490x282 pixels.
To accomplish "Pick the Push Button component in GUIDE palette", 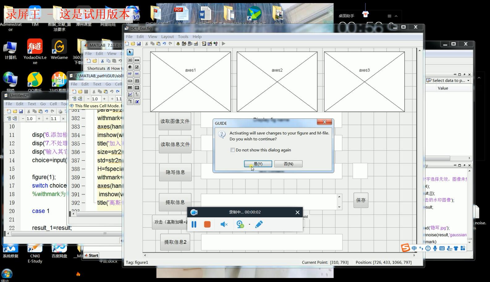I will click(x=130, y=60).
